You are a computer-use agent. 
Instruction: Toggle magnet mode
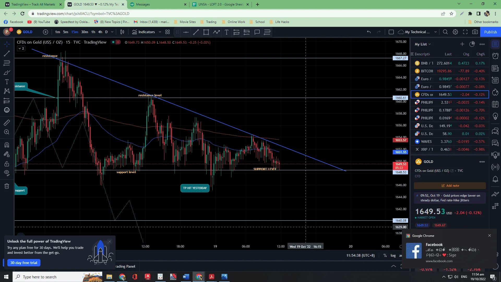(7, 145)
